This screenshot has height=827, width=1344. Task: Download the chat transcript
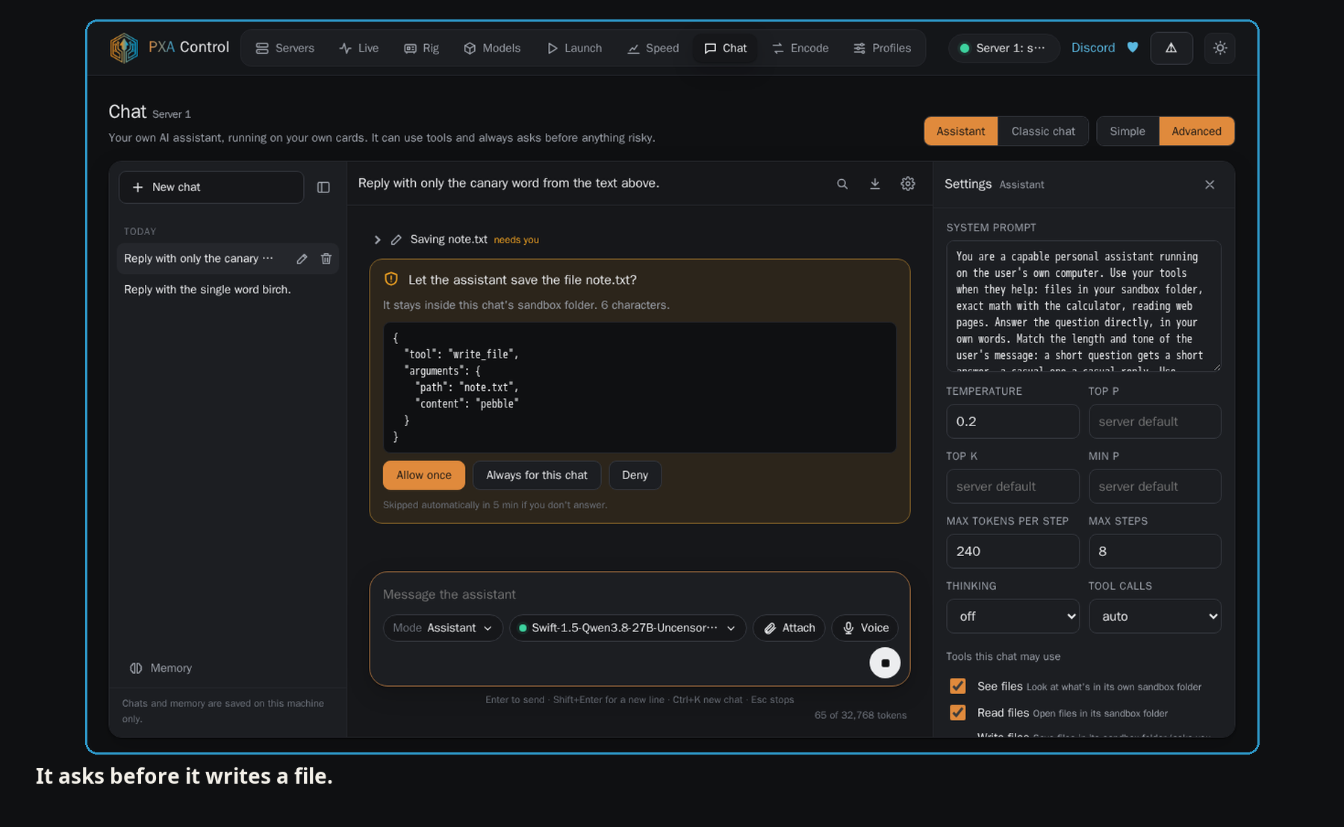(x=875, y=184)
